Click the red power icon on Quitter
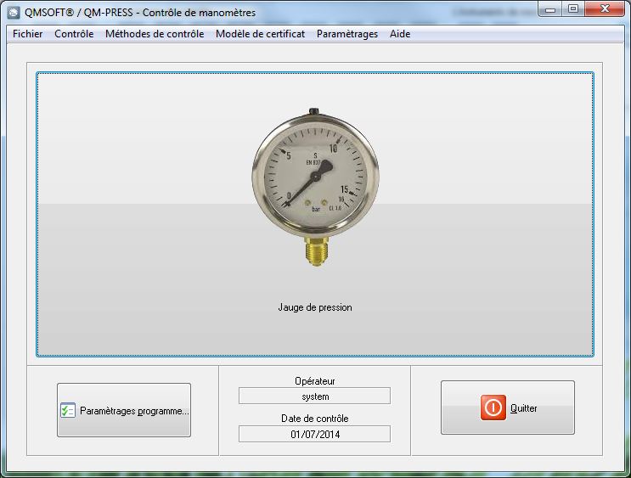The height and width of the screenshot is (478, 631). pos(493,408)
